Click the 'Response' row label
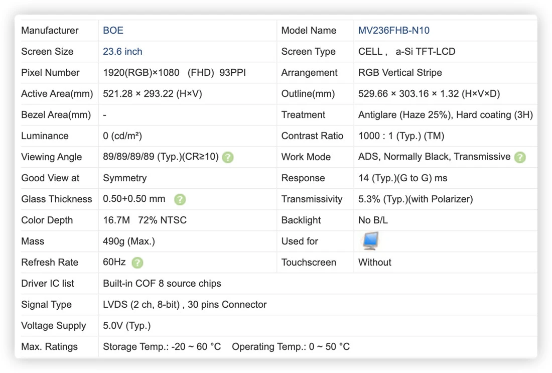552x373 pixels. 303,178
